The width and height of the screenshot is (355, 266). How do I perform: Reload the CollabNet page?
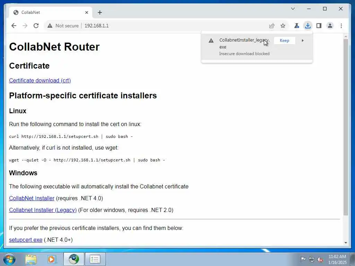click(36, 26)
